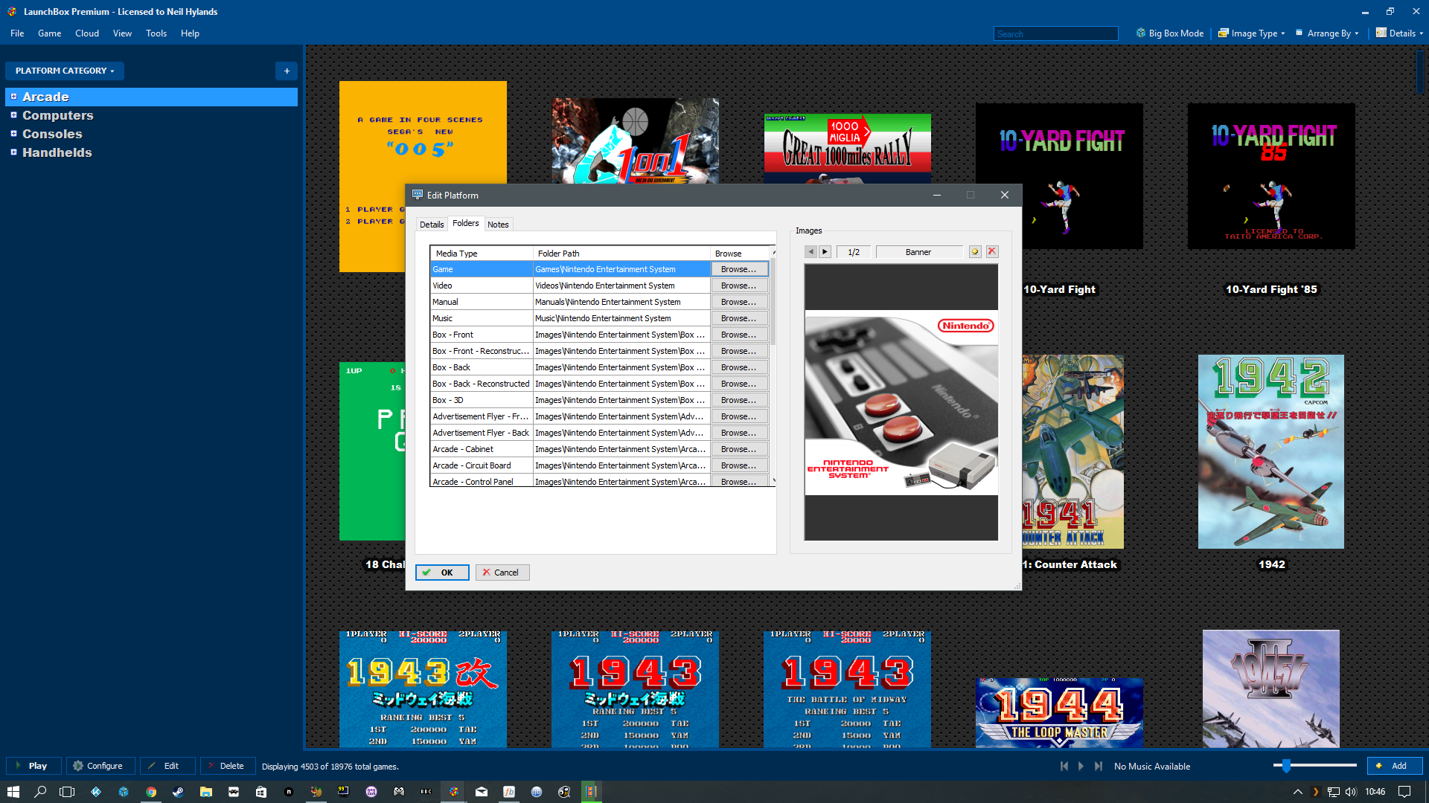Viewport: 1429px width, 803px height.
Task: Expand the Arcade category tree
Action: click(x=13, y=97)
